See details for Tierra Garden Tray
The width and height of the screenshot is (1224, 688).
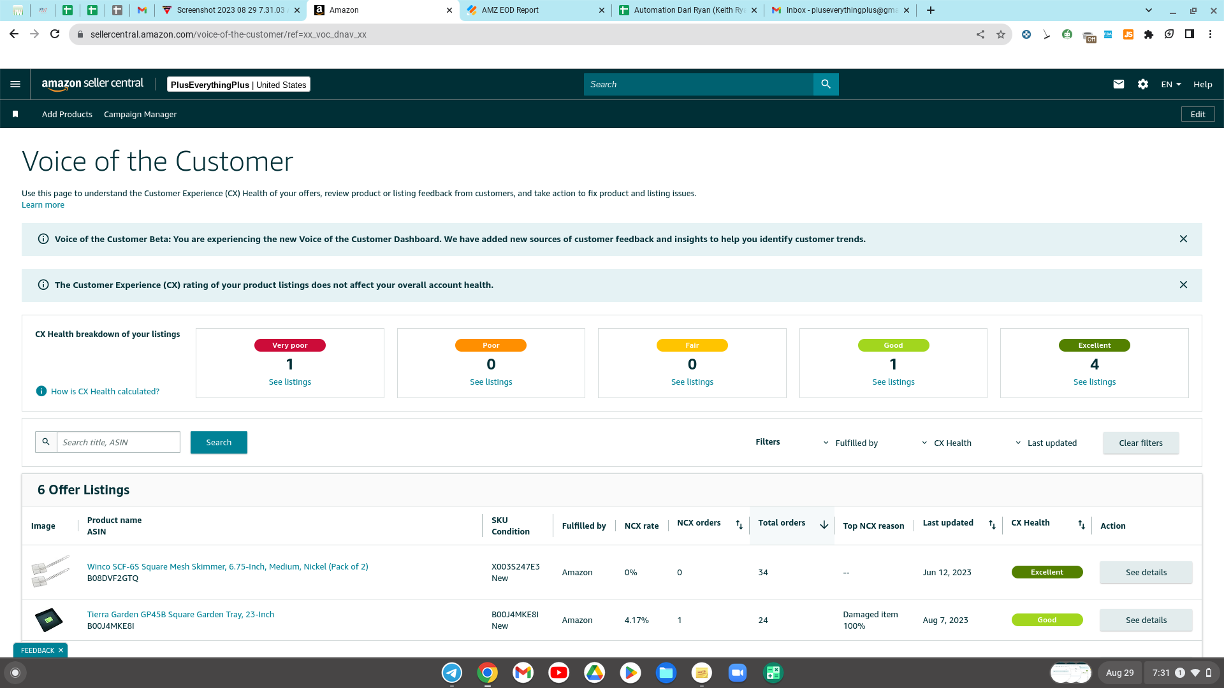pos(1146,620)
